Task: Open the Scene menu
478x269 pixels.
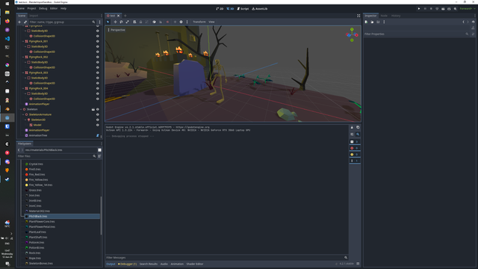Action: (21, 8)
